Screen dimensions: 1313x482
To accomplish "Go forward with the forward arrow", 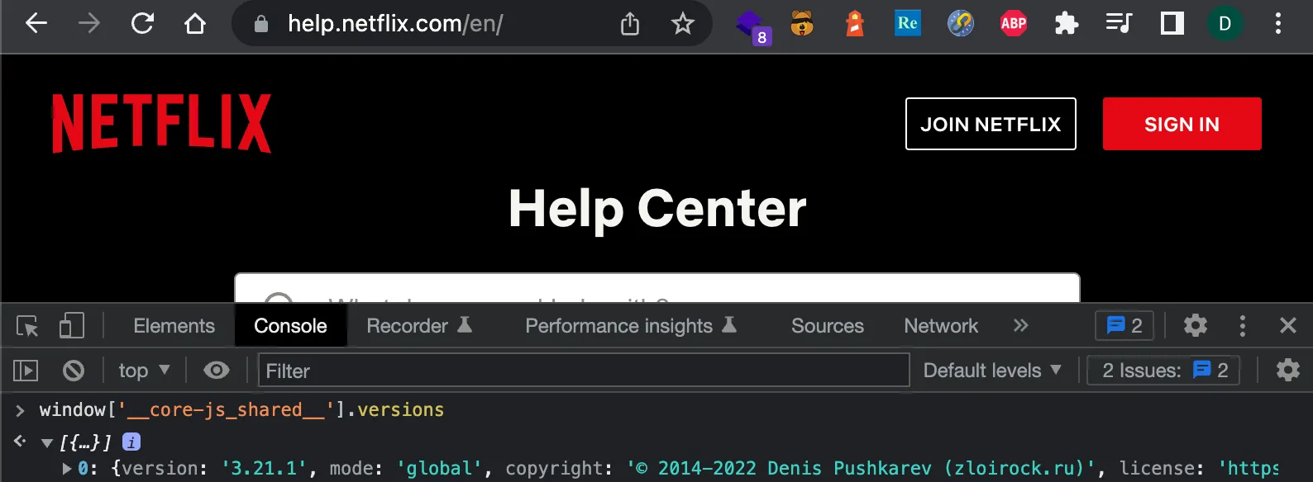I will click(x=89, y=23).
